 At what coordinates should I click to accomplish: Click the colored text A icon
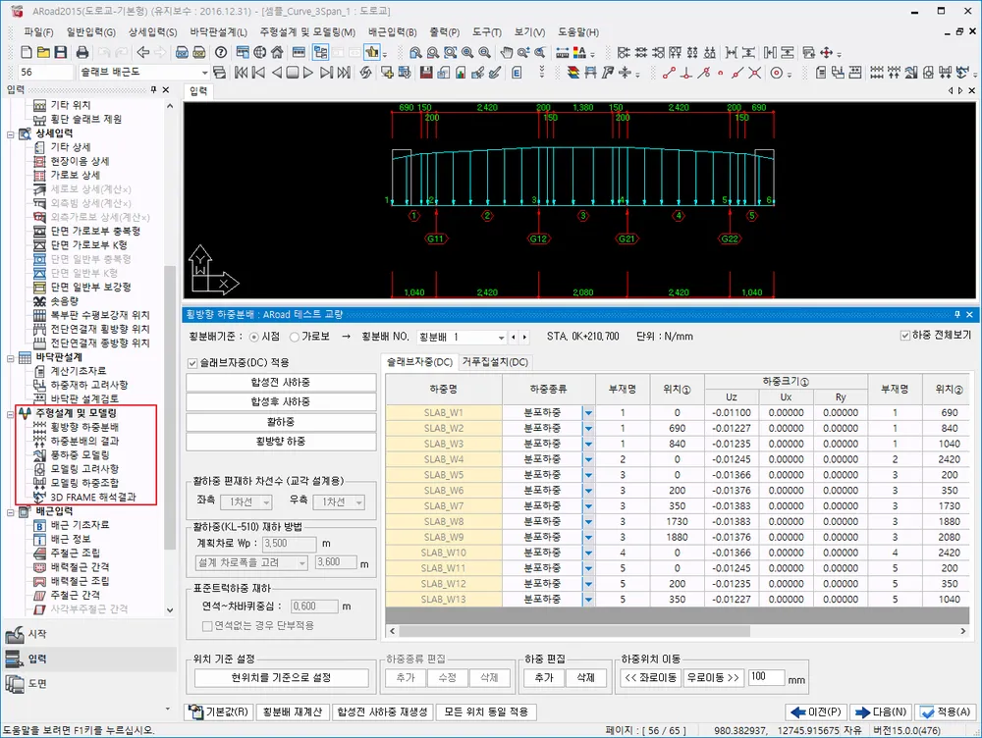pos(580,53)
